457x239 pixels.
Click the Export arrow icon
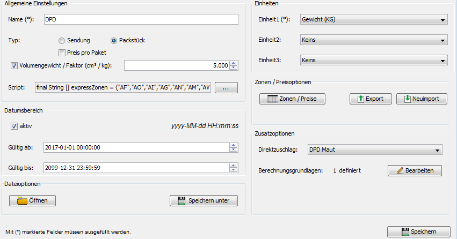coord(360,99)
